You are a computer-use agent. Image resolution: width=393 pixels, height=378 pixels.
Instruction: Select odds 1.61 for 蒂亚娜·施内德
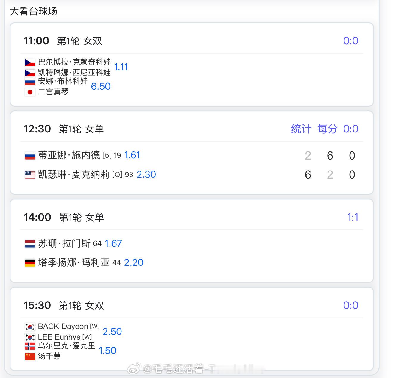click(x=132, y=155)
